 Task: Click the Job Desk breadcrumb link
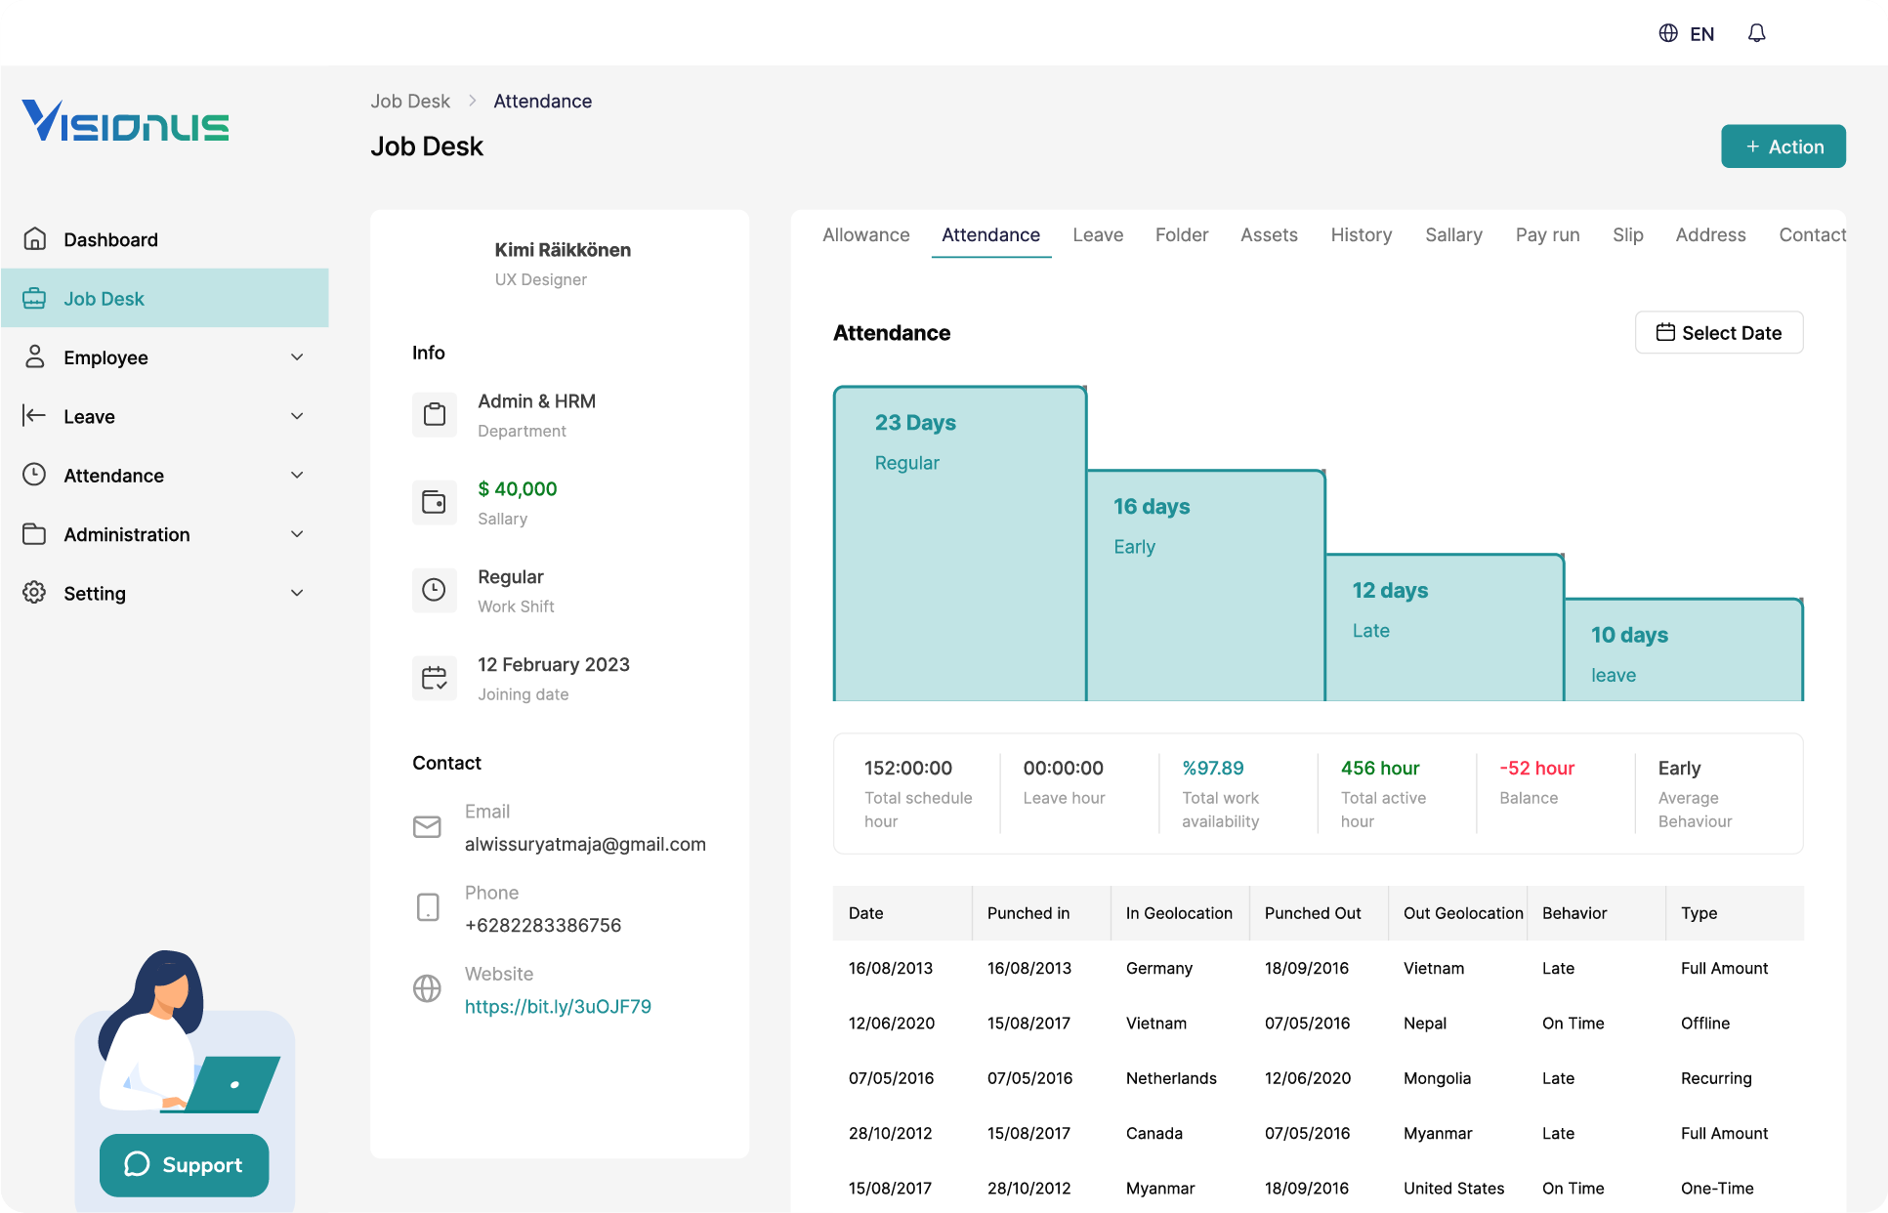click(x=410, y=101)
